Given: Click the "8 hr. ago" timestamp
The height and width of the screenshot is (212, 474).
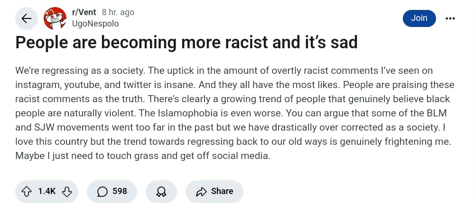Looking at the screenshot, I should coord(118,13).
